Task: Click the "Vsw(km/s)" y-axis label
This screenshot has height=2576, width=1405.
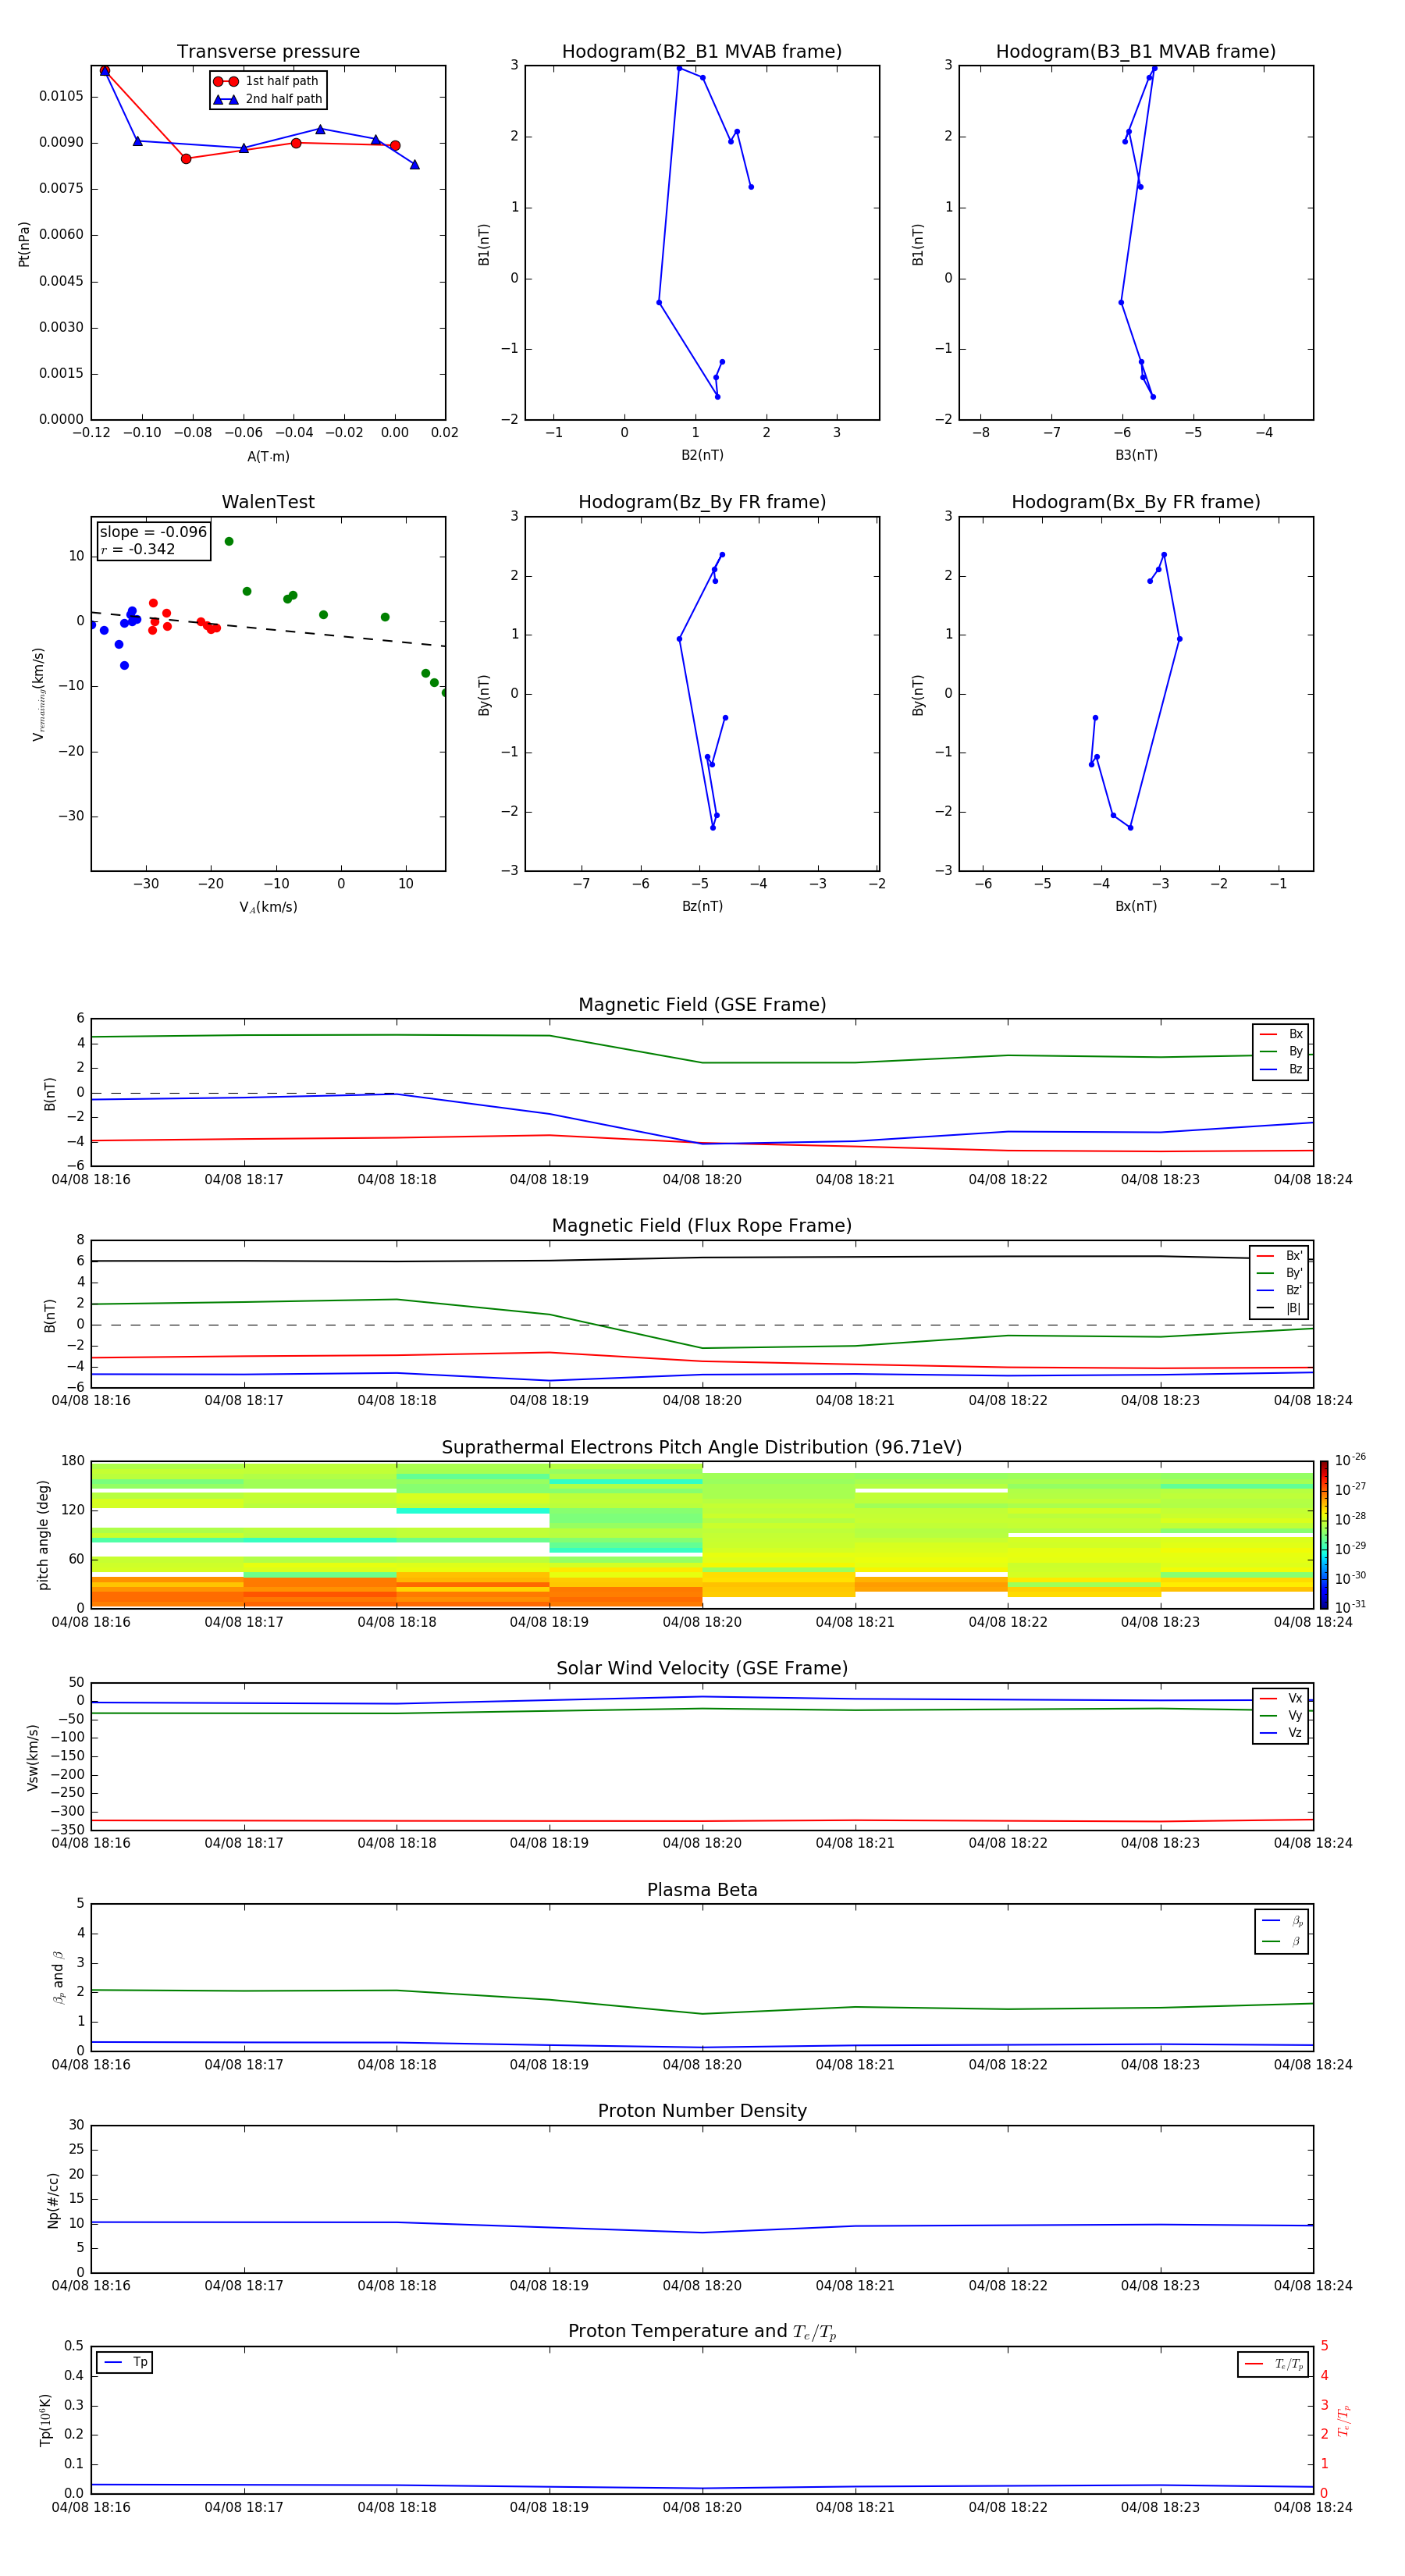Action: (32, 1757)
